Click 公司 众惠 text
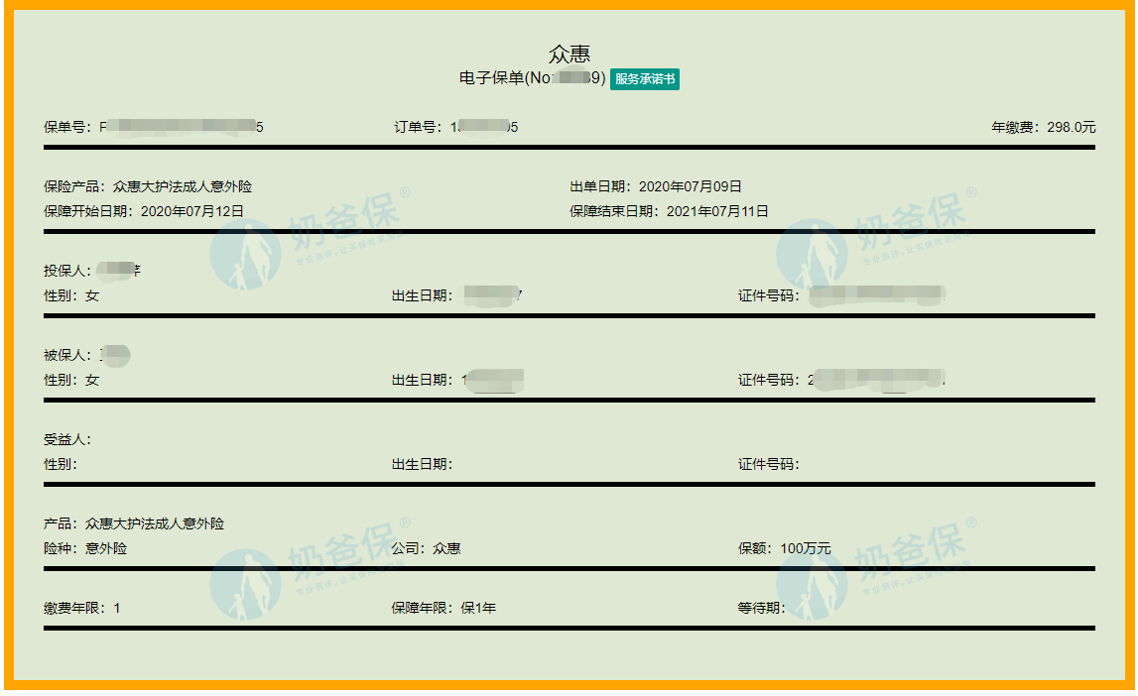This screenshot has width=1138, height=696. click(x=426, y=548)
